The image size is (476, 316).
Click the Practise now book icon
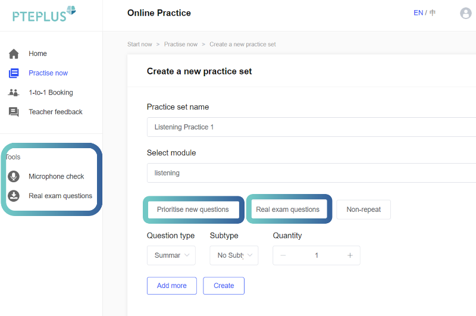14,73
